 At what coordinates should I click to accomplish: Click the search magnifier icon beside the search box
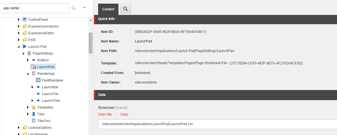tap(74, 8)
